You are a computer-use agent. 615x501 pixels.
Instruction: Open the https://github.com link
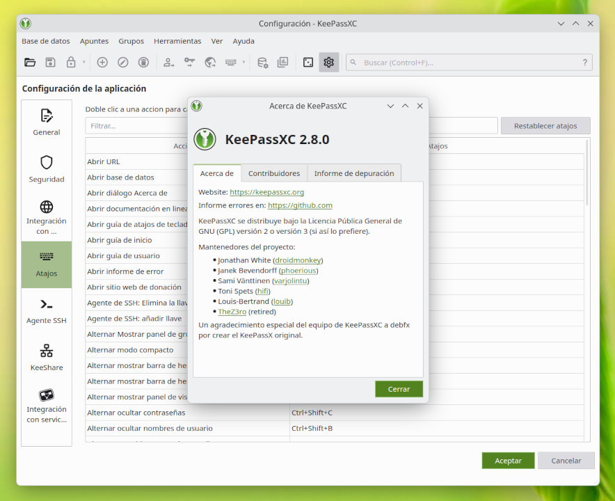pyautogui.click(x=300, y=205)
